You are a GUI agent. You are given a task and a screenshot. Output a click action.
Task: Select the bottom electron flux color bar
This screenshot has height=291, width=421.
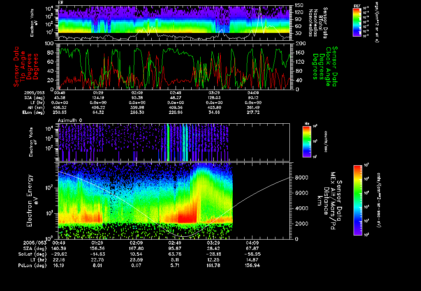point(357,200)
